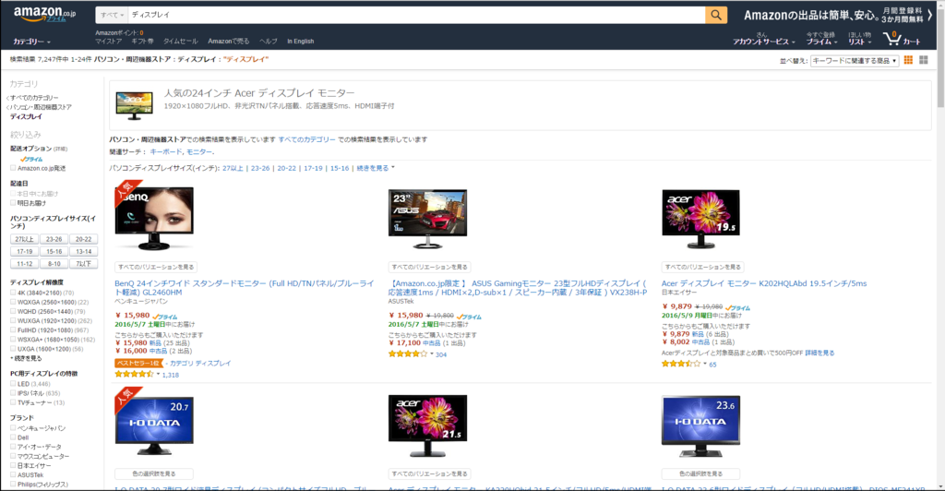945x491 pixels.
Task: Click the ASUS 304 reviews count
Action: [441, 354]
